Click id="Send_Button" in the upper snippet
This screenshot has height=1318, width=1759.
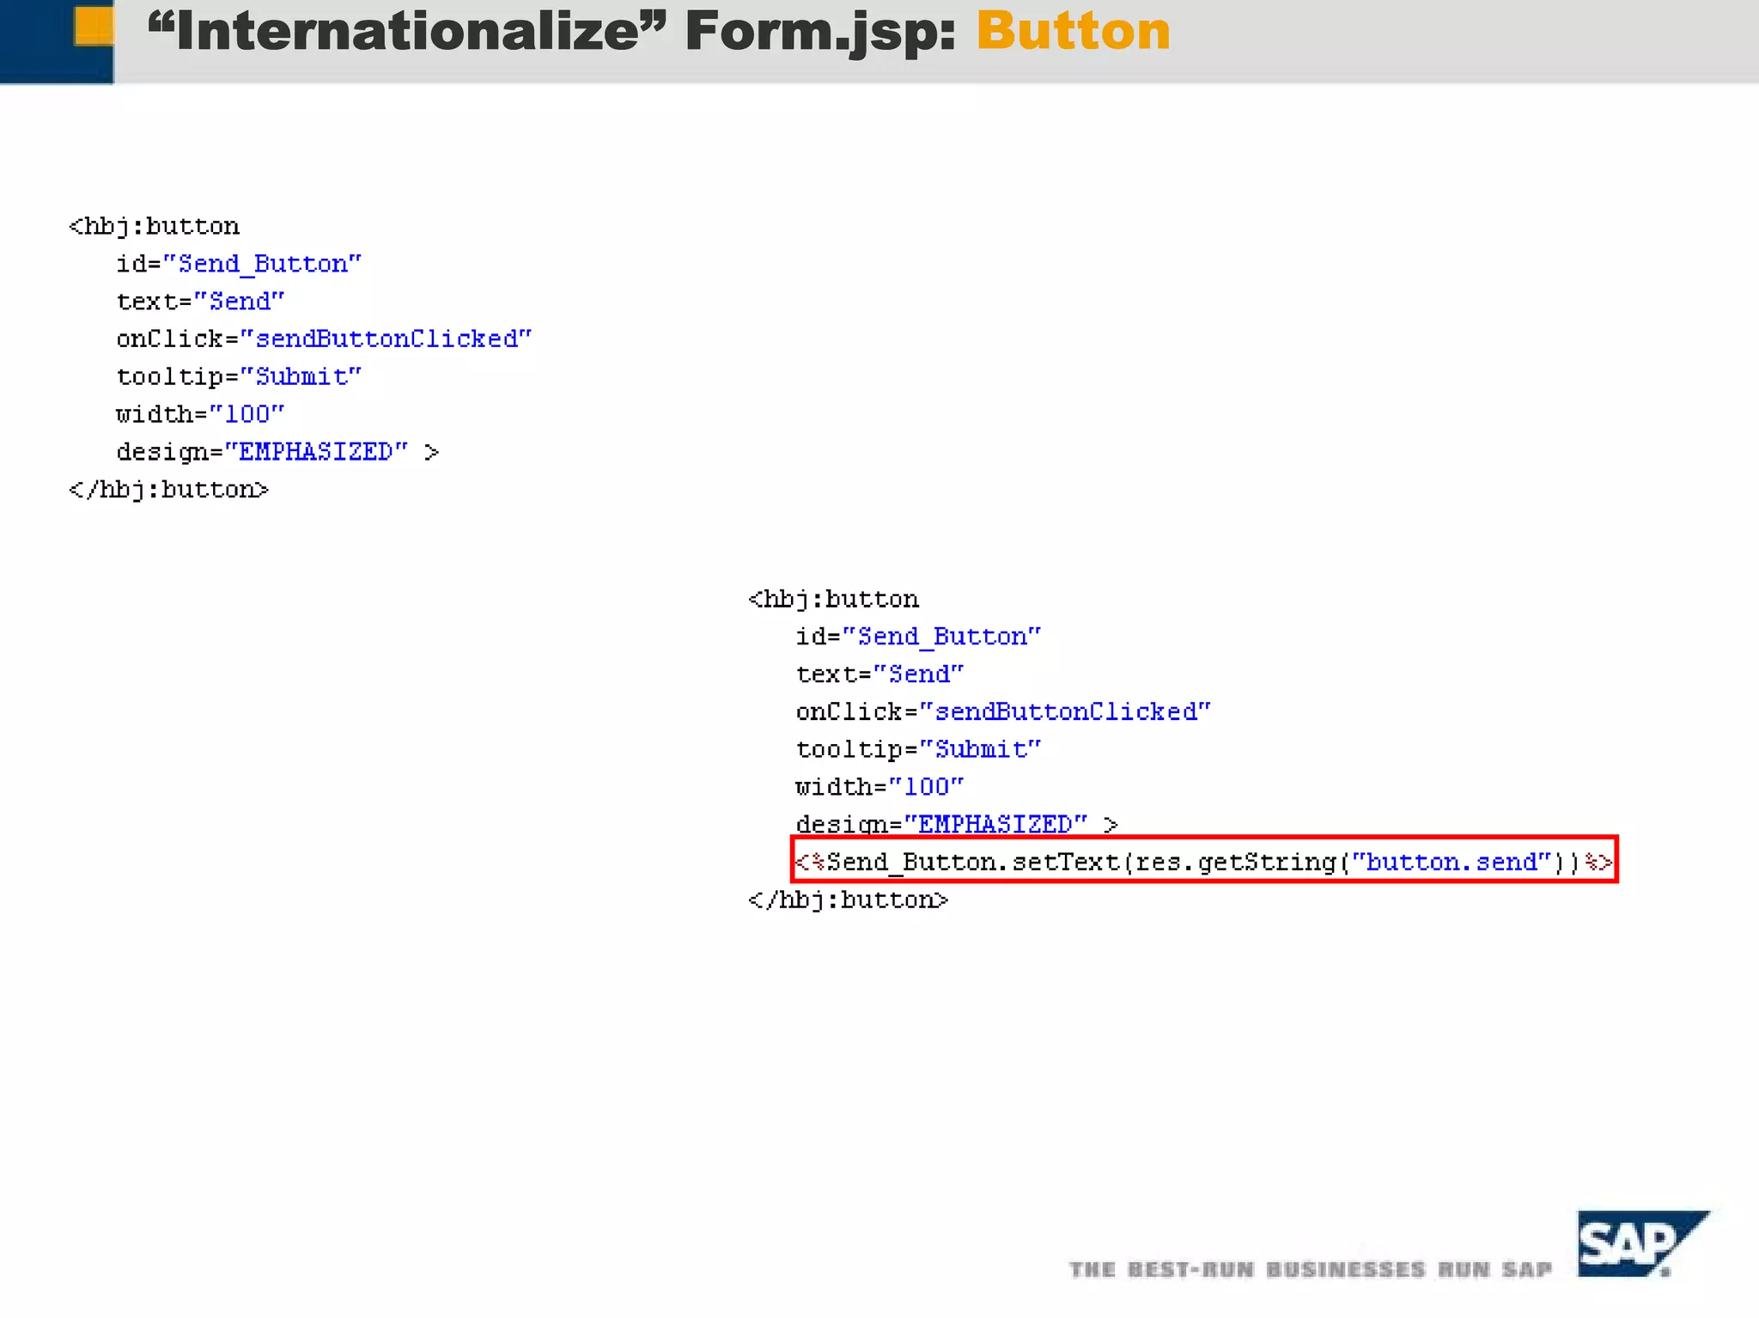tap(240, 264)
